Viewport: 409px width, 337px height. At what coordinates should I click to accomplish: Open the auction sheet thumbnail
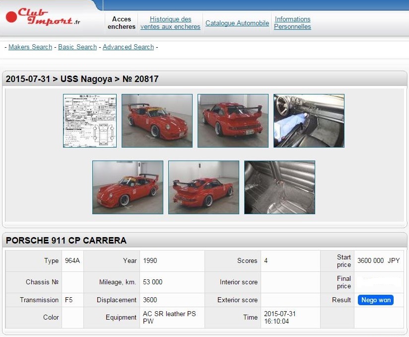point(90,121)
